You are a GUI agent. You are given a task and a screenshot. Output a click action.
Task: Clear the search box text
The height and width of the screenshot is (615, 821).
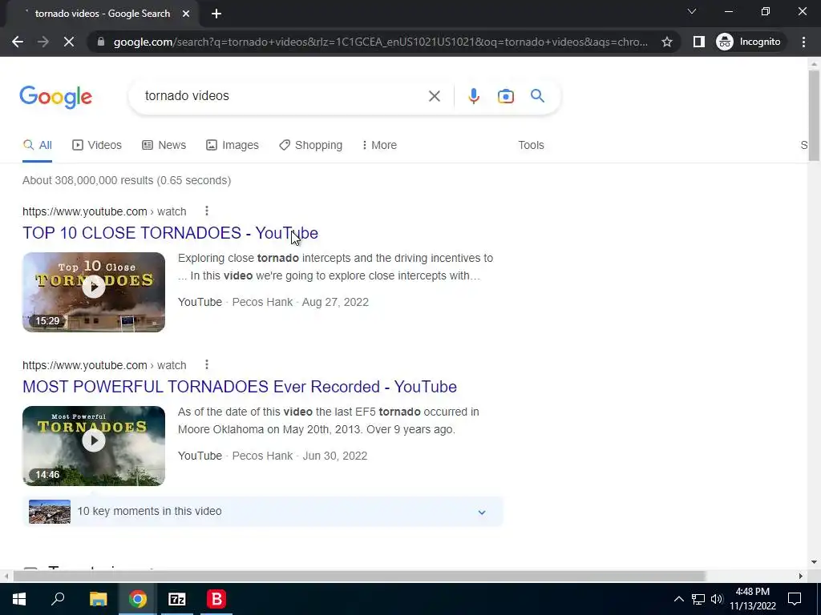tap(434, 96)
